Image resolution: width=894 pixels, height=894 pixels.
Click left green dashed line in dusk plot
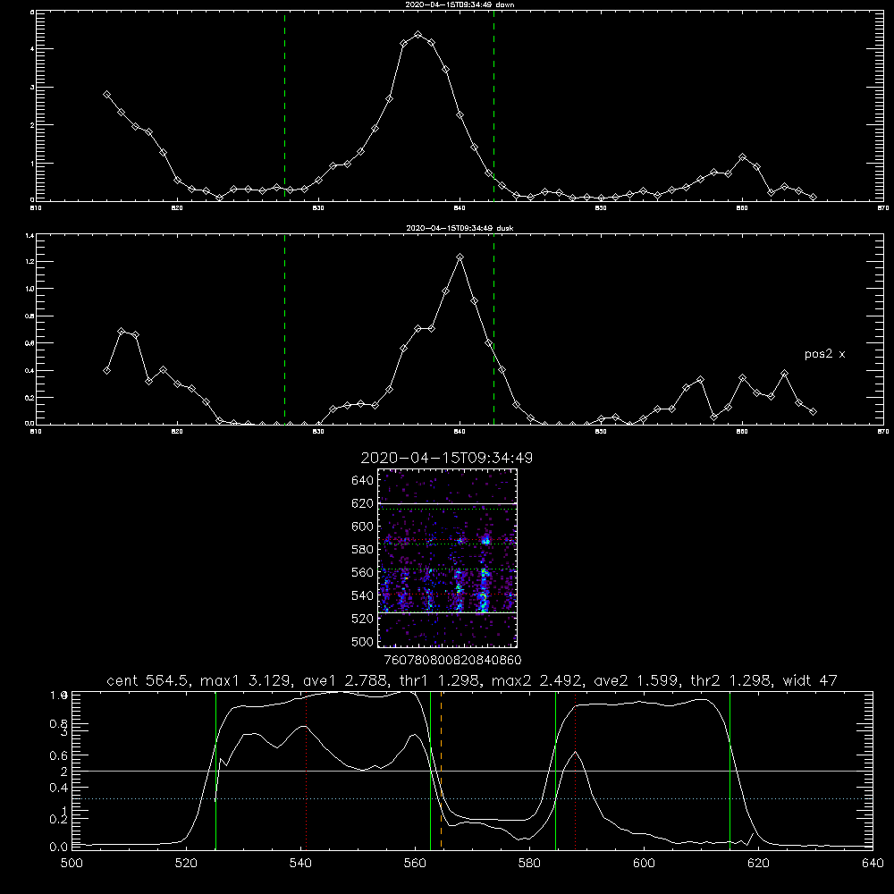[x=284, y=329]
